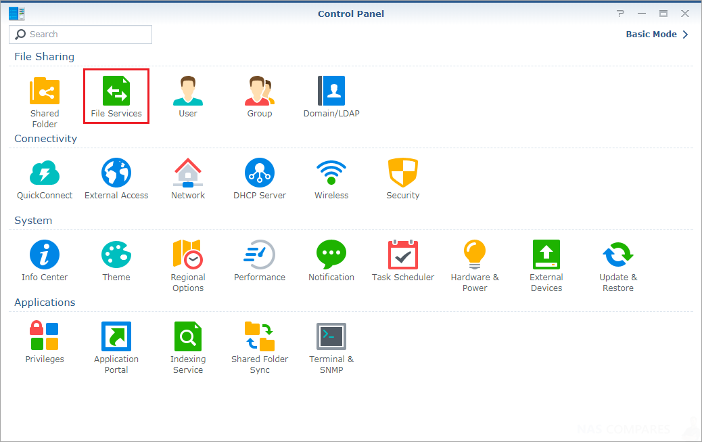Open the Security settings
This screenshot has height=442, width=702.
coord(403,179)
